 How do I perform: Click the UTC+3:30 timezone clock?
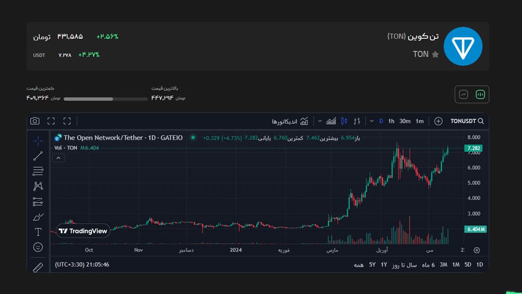pyautogui.click(x=82, y=265)
